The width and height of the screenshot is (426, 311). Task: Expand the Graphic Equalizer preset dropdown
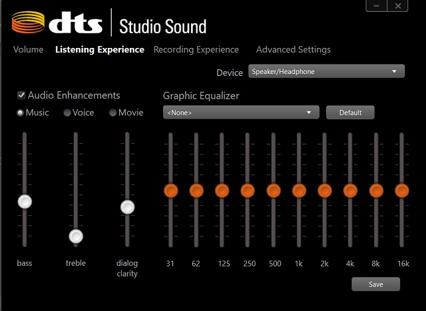240,113
